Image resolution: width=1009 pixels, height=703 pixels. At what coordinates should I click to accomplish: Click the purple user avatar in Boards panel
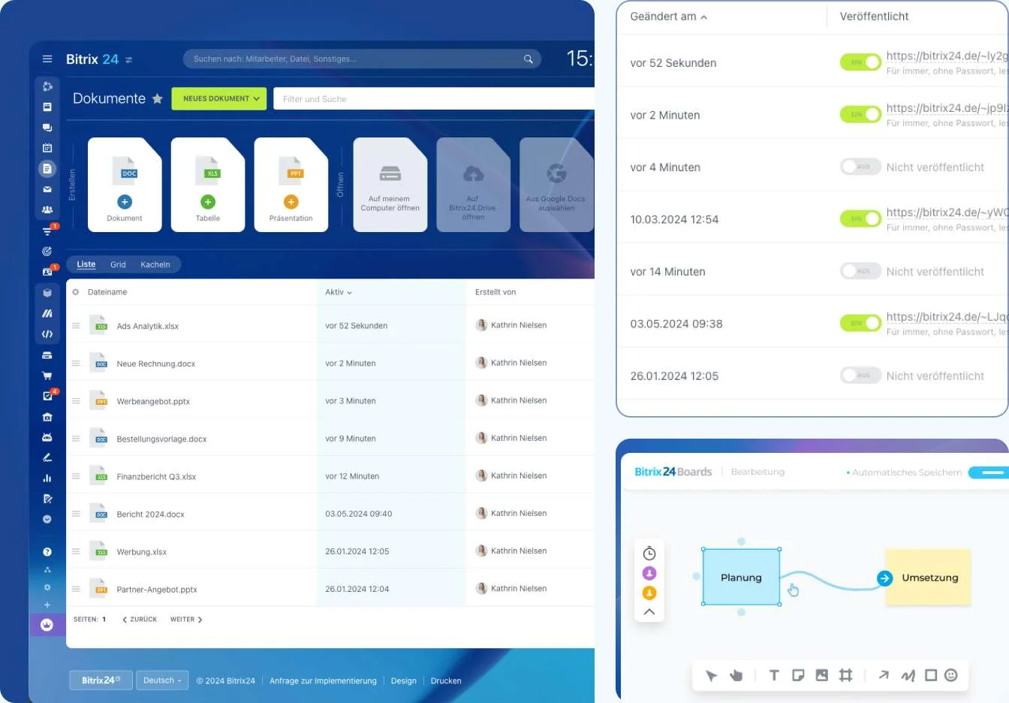tap(649, 573)
